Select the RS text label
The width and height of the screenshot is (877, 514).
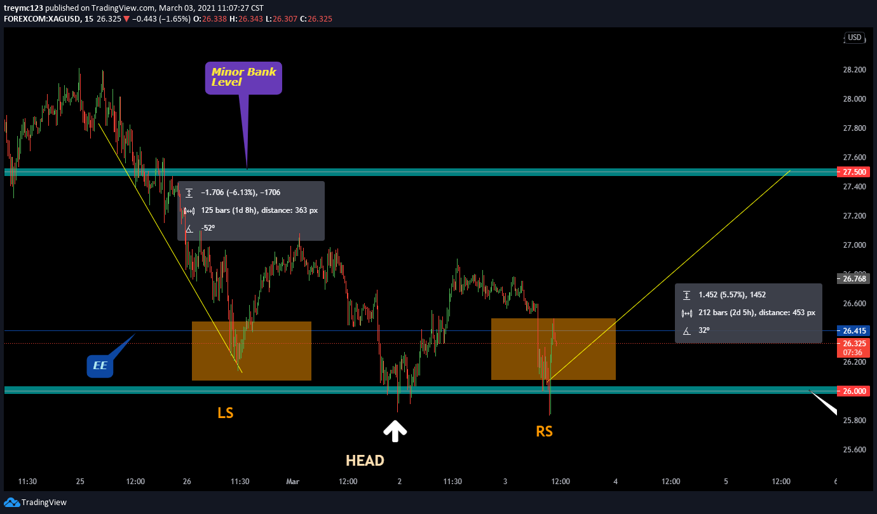(544, 431)
